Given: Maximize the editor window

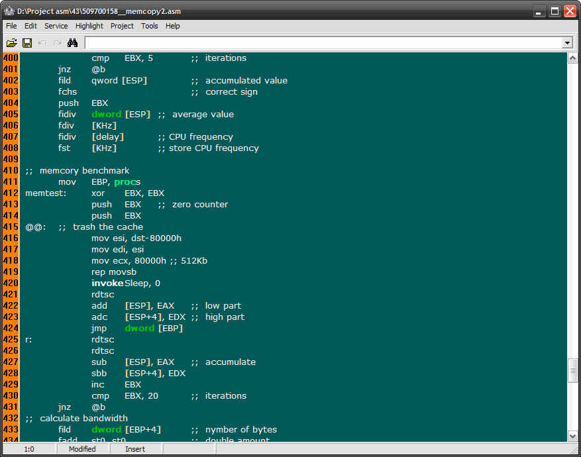Looking at the screenshot, I should [x=555, y=11].
